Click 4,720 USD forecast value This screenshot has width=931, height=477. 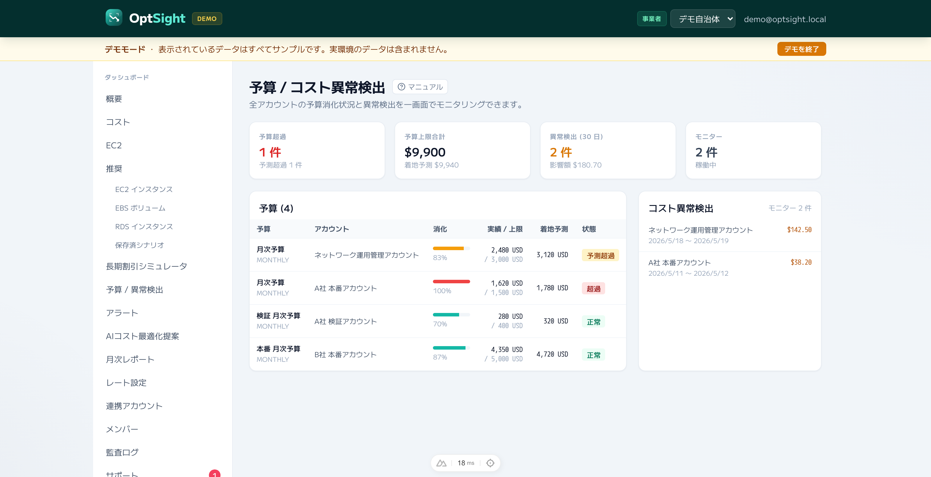click(x=552, y=355)
